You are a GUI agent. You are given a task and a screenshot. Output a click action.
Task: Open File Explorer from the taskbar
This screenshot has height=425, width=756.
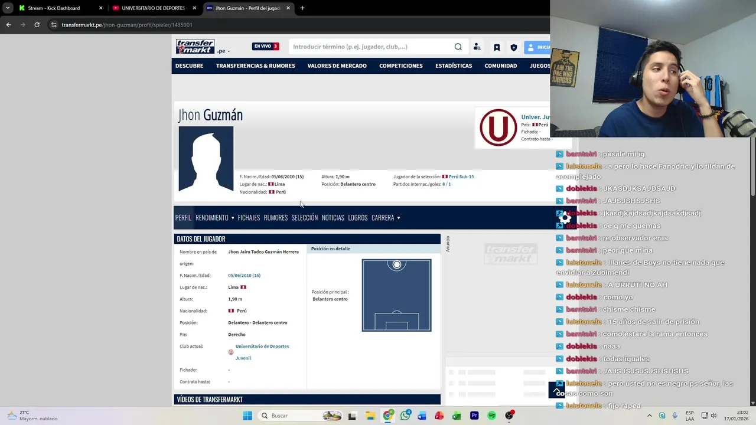click(x=370, y=416)
